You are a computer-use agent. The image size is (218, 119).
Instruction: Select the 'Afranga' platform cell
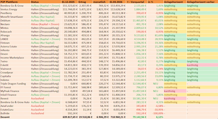pos(15,35)
